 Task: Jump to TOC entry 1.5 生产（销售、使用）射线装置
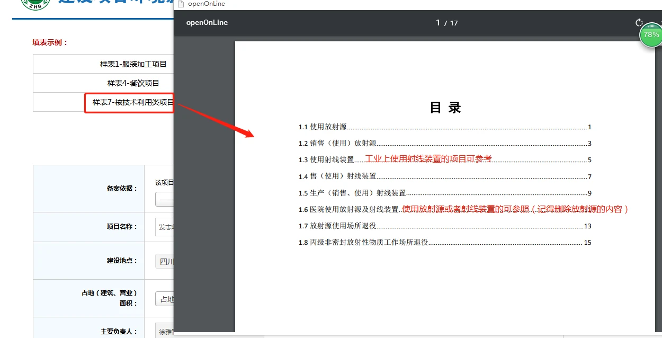pos(445,193)
